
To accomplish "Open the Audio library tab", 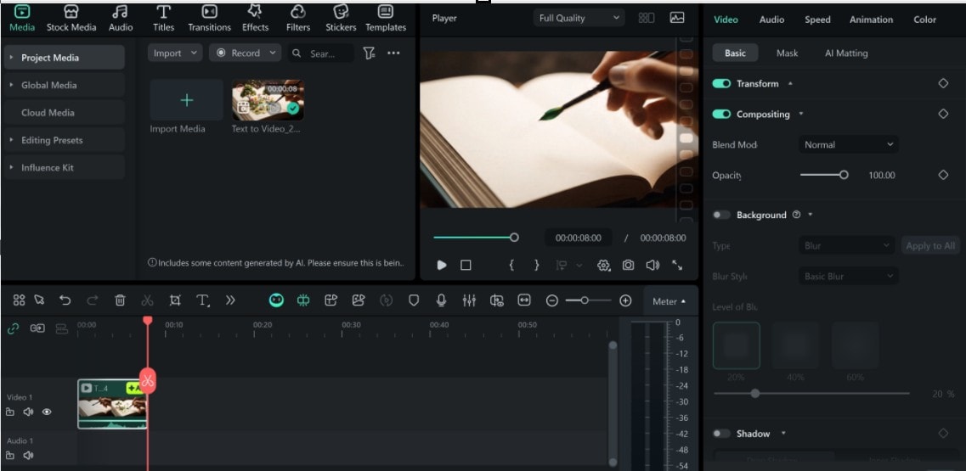I will click(x=121, y=19).
